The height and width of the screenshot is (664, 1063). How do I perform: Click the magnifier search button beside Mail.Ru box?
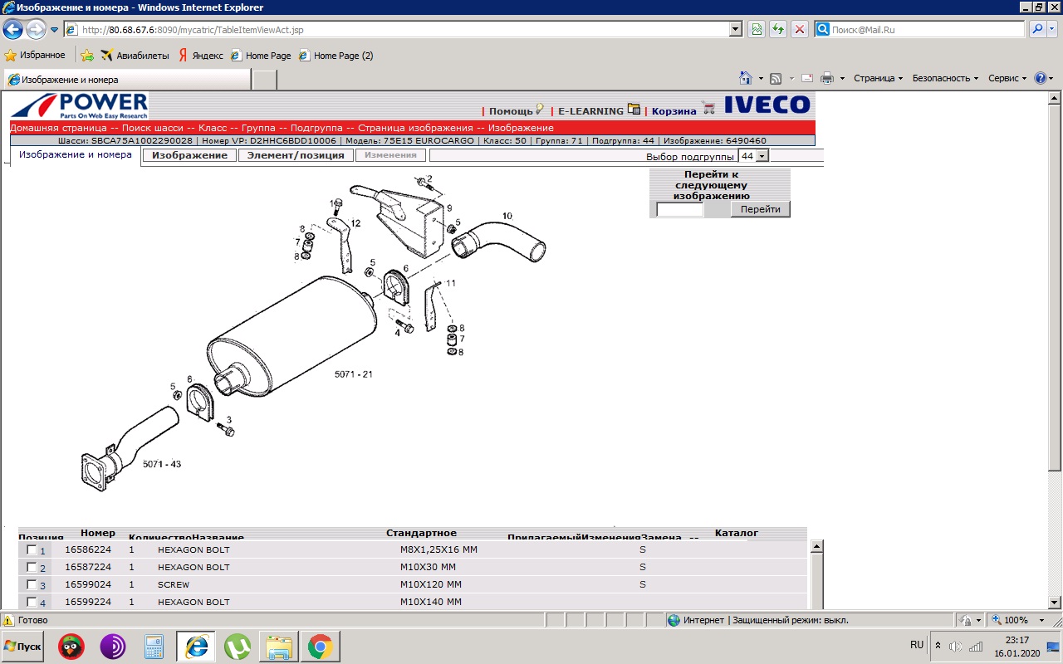(x=1039, y=30)
